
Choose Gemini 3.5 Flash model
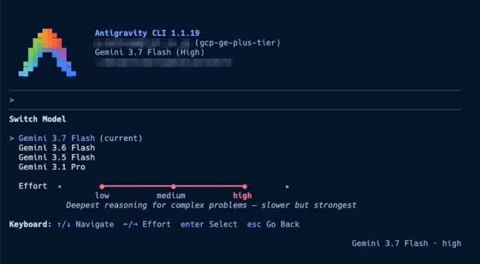(x=57, y=158)
